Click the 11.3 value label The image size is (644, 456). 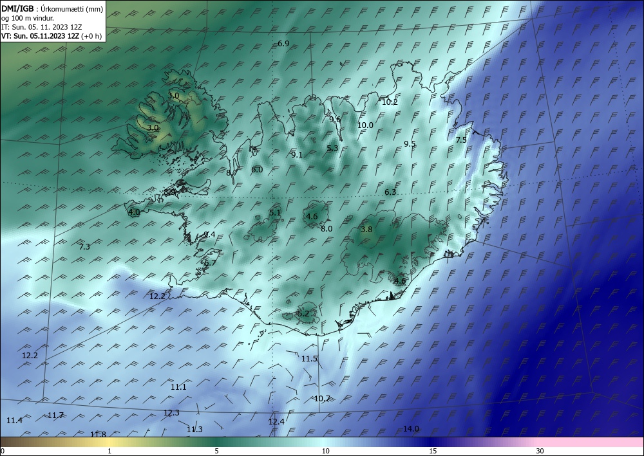click(x=194, y=430)
